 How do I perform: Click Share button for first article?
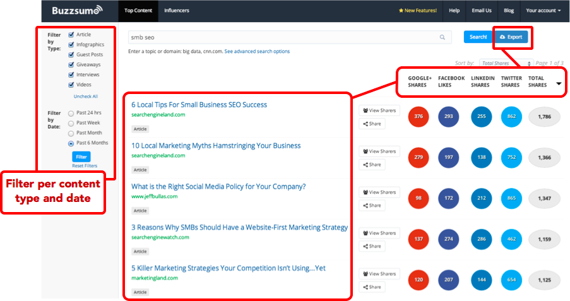372,124
